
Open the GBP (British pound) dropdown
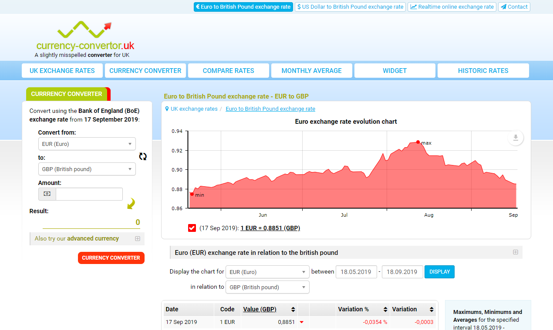pyautogui.click(x=87, y=169)
